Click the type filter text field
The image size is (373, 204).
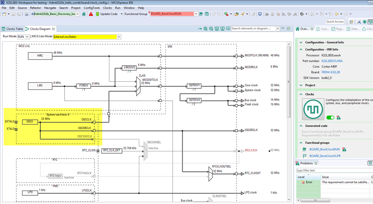(334, 170)
